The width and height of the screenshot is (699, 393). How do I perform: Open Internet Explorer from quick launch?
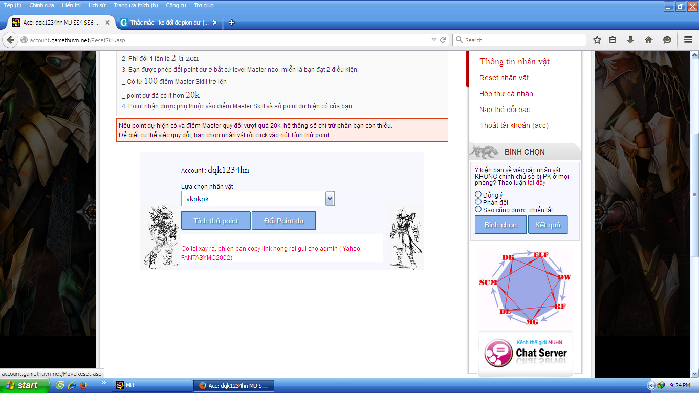pyautogui.click(x=72, y=385)
